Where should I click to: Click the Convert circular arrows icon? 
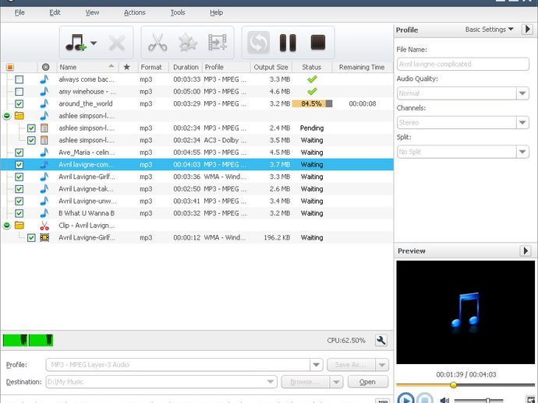coord(258,43)
